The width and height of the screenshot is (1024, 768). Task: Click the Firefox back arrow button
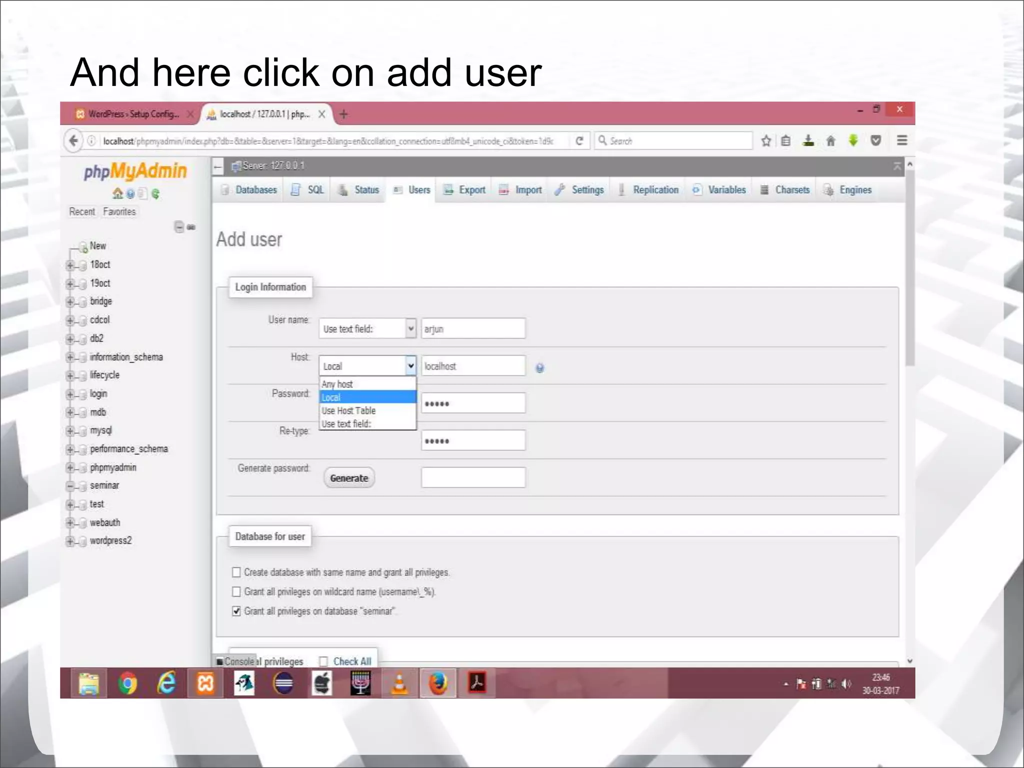pos(73,140)
